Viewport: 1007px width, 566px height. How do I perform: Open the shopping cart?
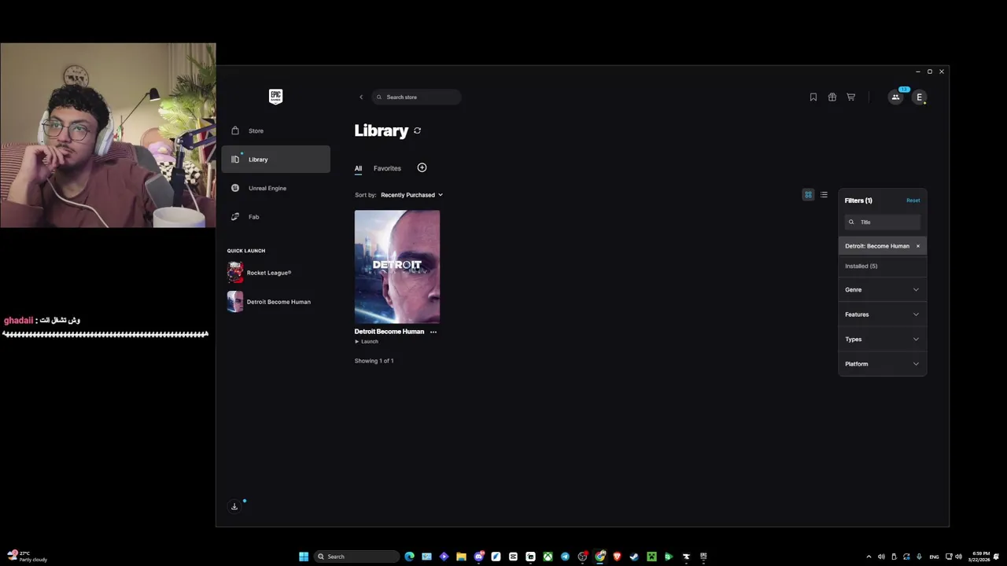[x=851, y=97]
